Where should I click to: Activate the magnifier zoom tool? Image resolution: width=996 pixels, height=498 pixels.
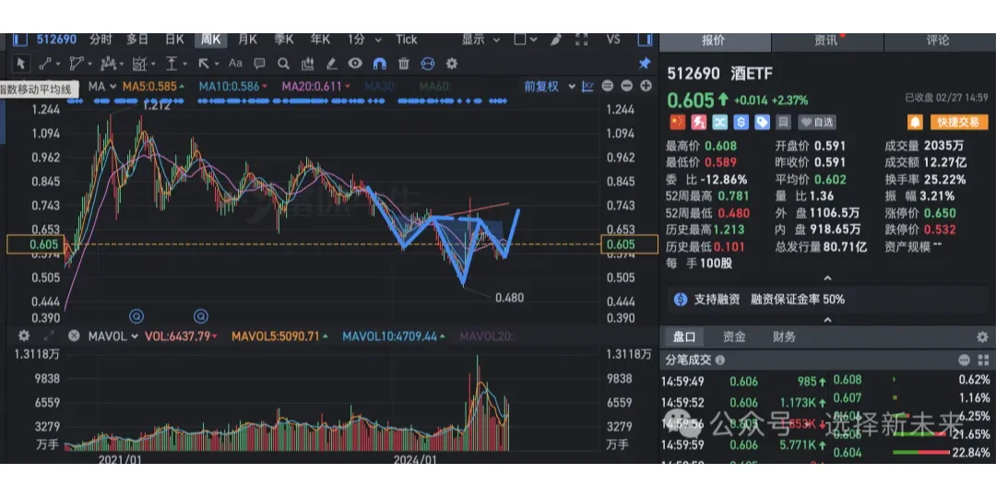point(284,64)
